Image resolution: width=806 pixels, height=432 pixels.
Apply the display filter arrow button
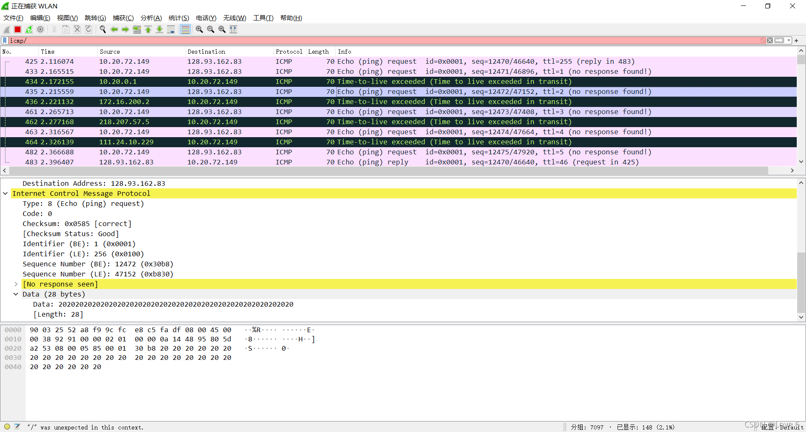tap(780, 41)
